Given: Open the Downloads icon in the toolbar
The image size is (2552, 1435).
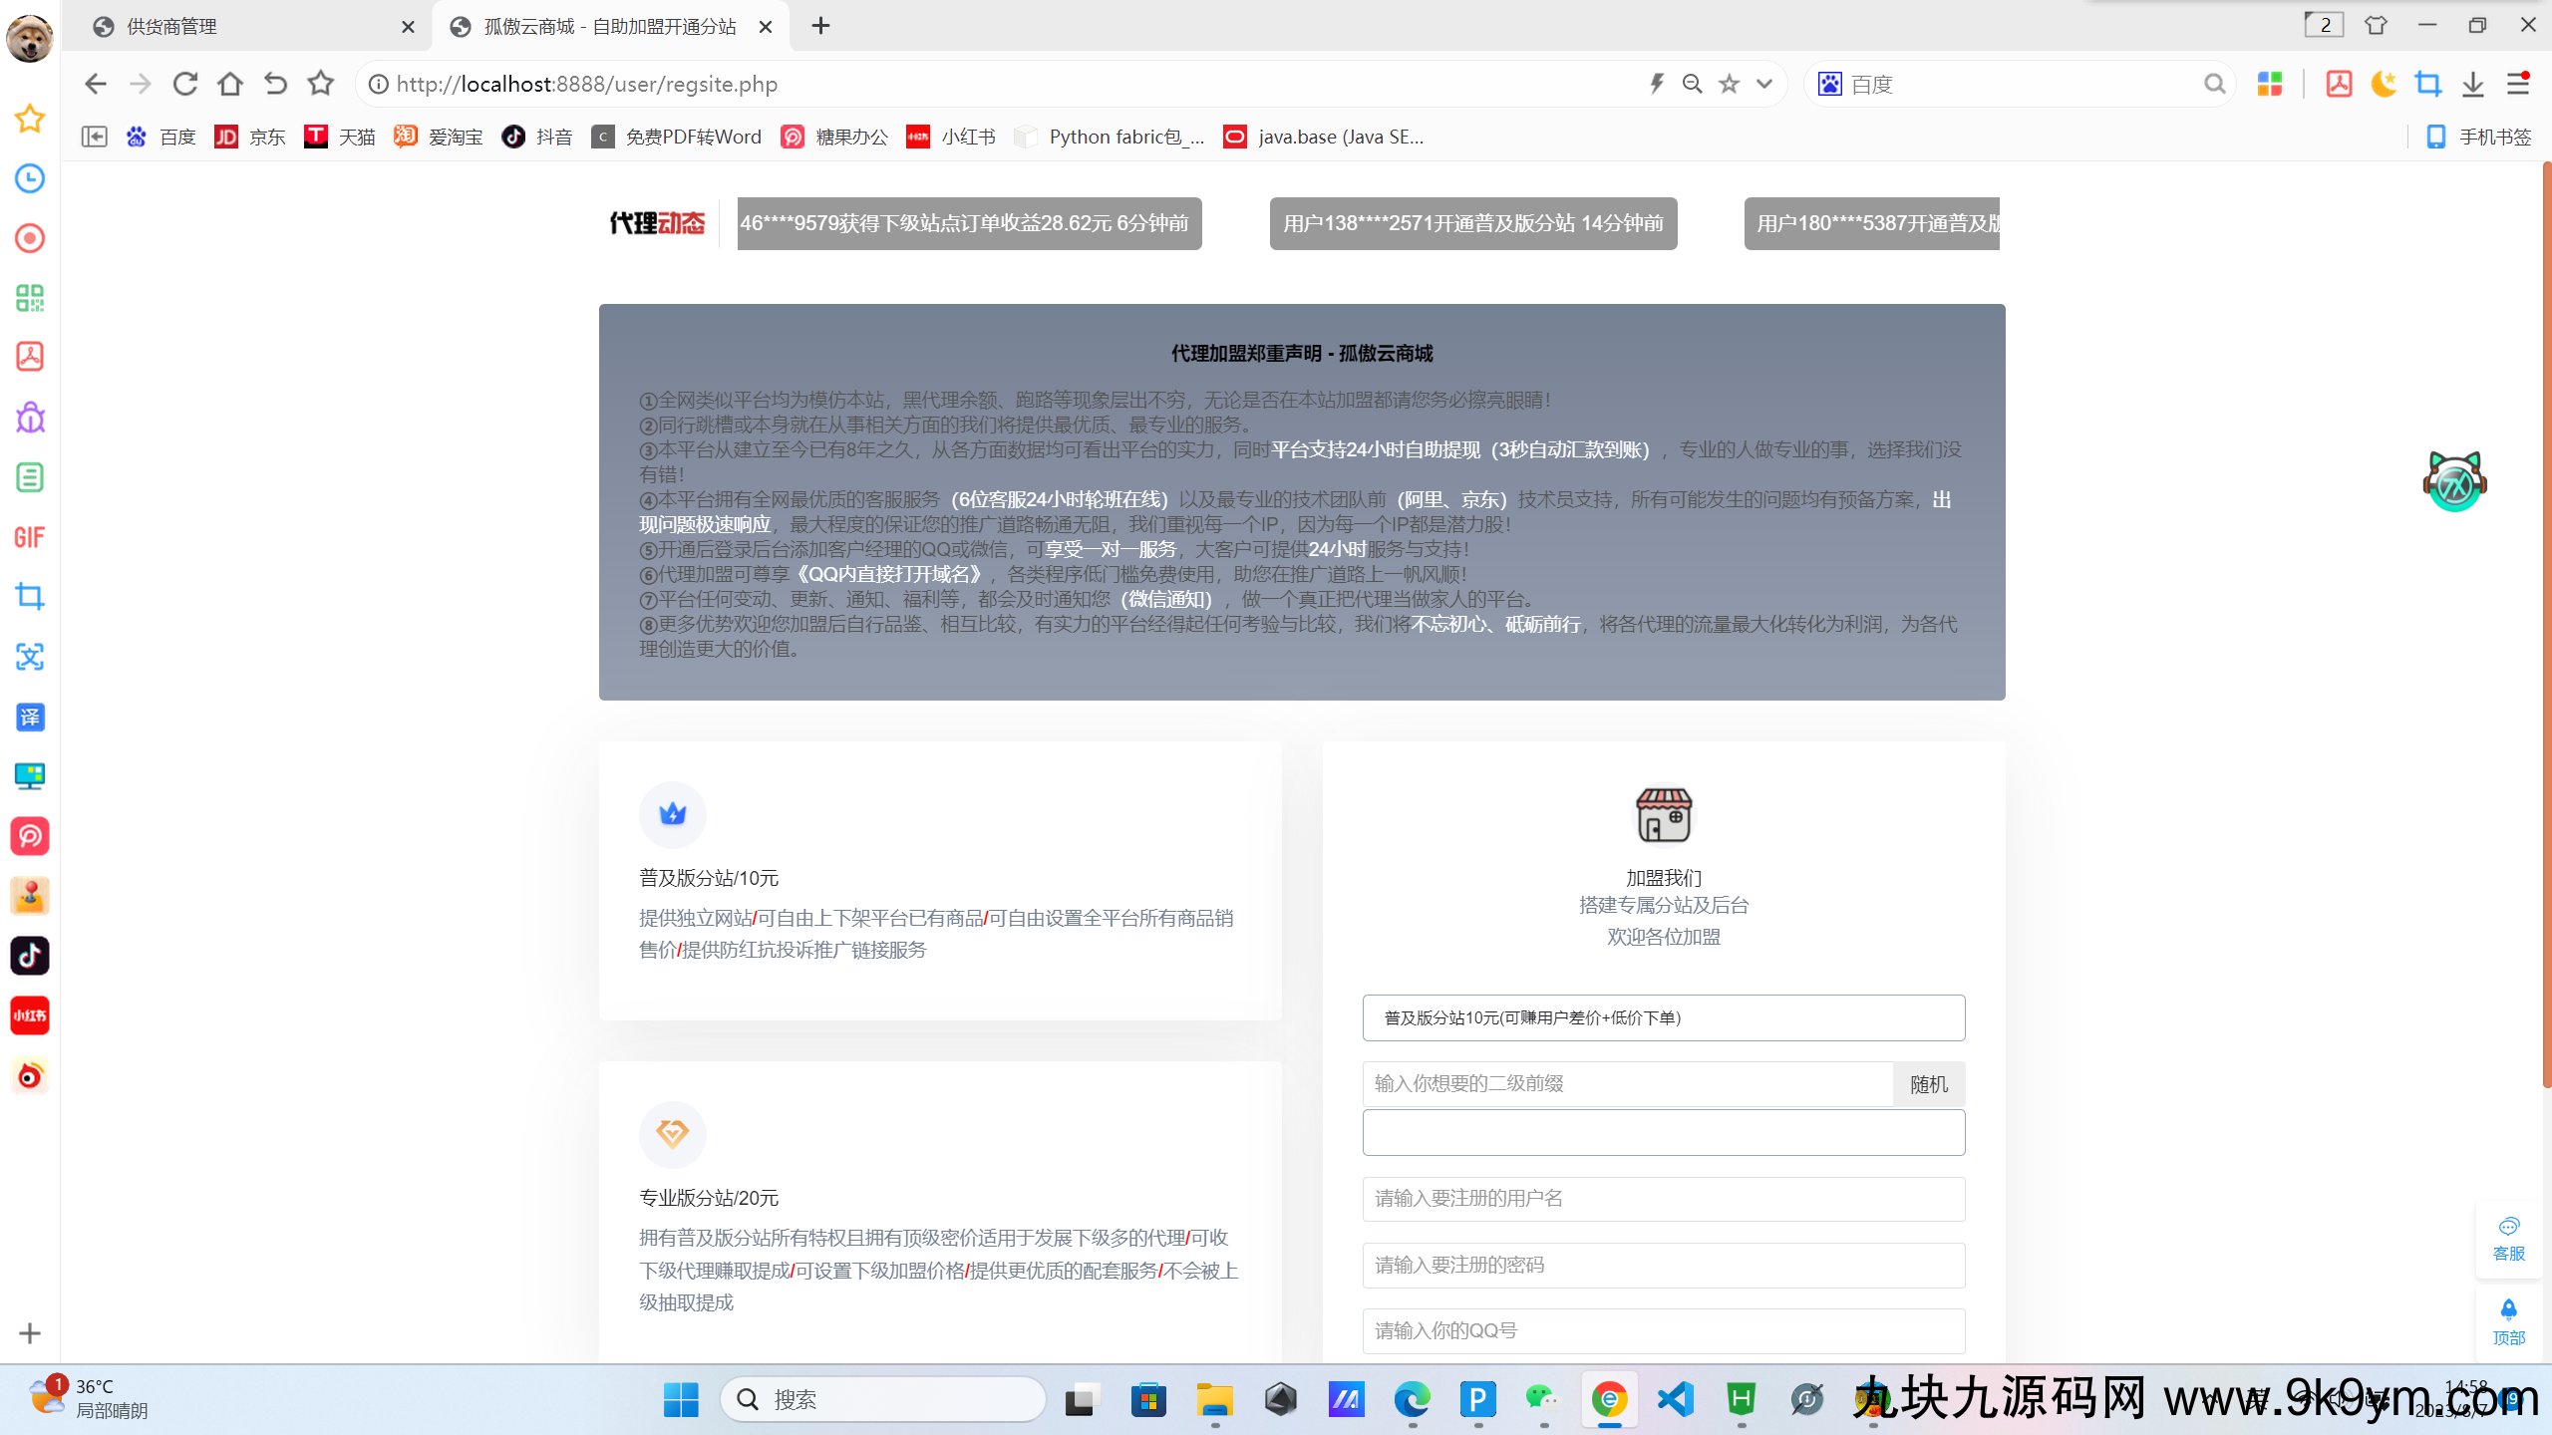Looking at the screenshot, I should click(x=2472, y=84).
